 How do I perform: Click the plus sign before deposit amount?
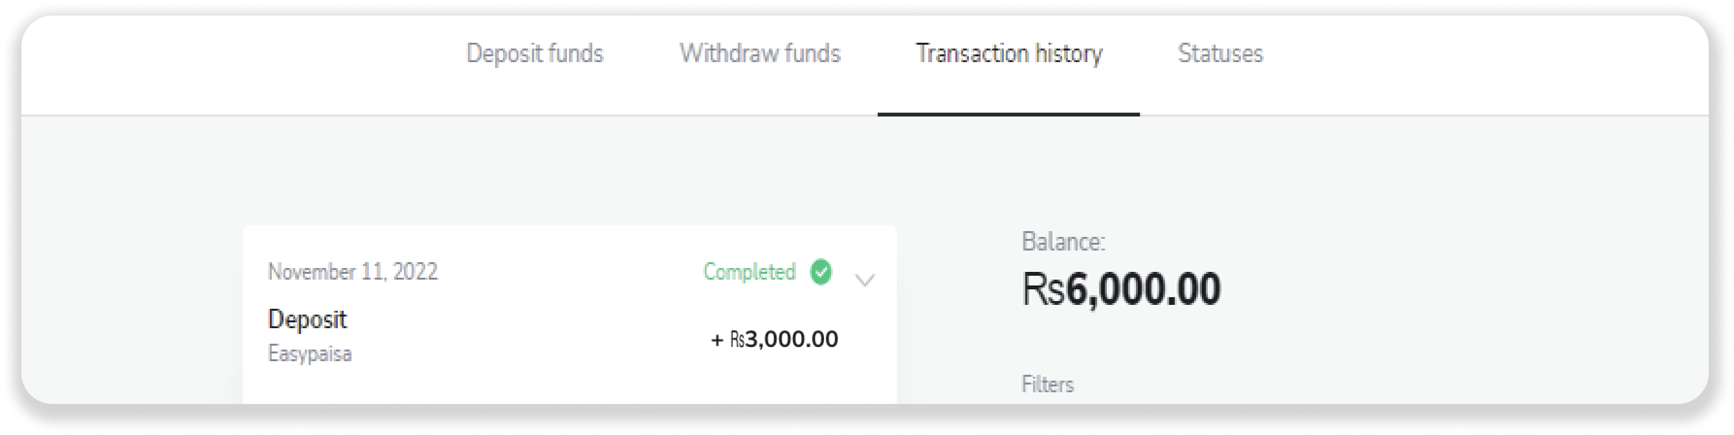point(717,340)
